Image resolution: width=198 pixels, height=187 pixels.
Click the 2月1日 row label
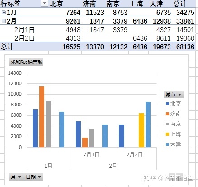(24, 30)
